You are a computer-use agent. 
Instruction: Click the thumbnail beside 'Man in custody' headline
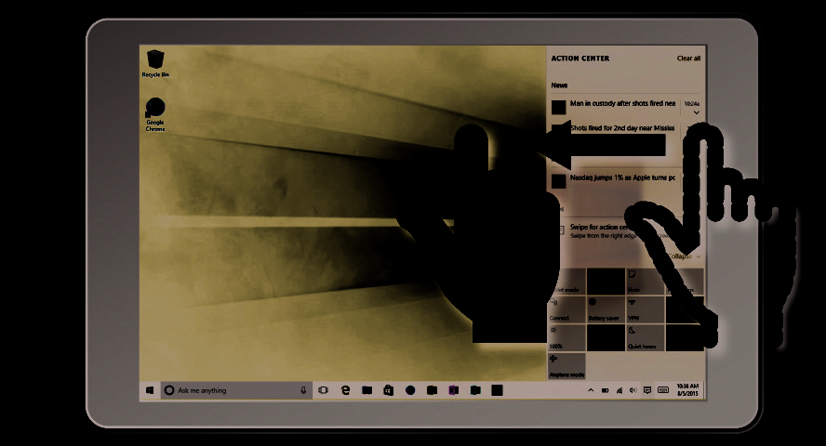point(558,107)
